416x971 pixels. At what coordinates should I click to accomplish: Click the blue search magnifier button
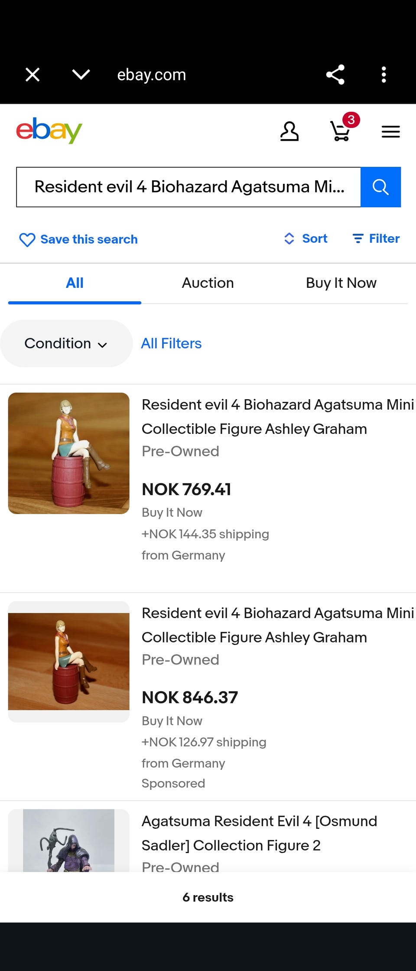[x=380, y=187]
